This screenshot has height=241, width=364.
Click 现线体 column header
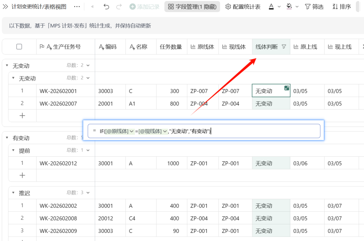click(x=235, y=47)
